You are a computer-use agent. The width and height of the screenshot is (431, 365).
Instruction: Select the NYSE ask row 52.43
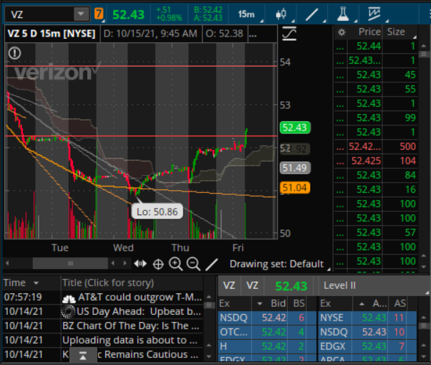tap(368, 318)
